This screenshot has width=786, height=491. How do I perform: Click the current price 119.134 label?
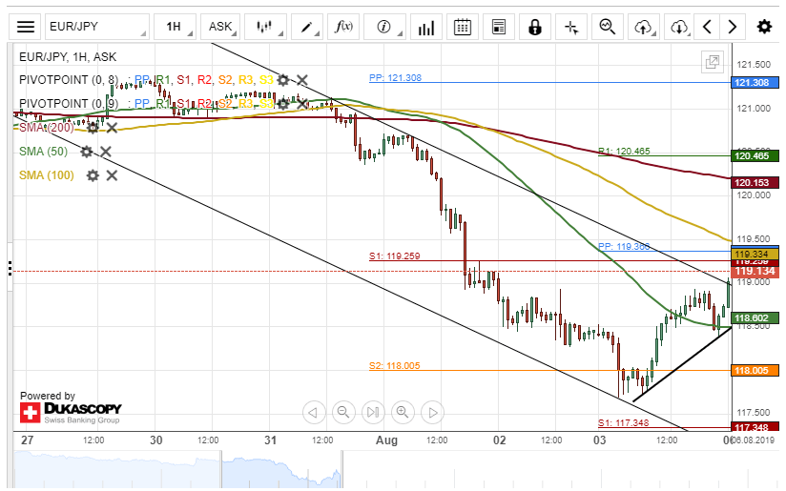[x=755, y=271]
